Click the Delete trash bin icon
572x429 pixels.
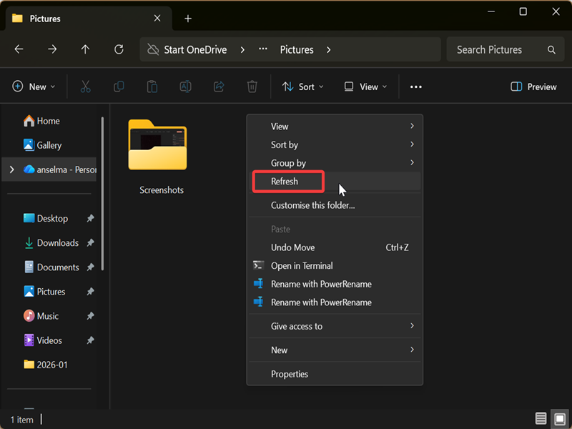[x=252, y=87]
